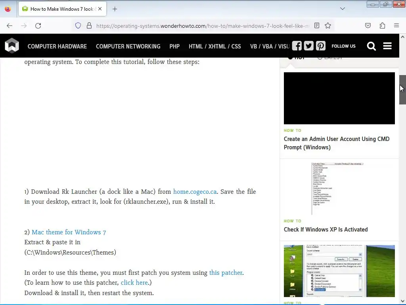Restore down the Firefox window

coord(385,4)
